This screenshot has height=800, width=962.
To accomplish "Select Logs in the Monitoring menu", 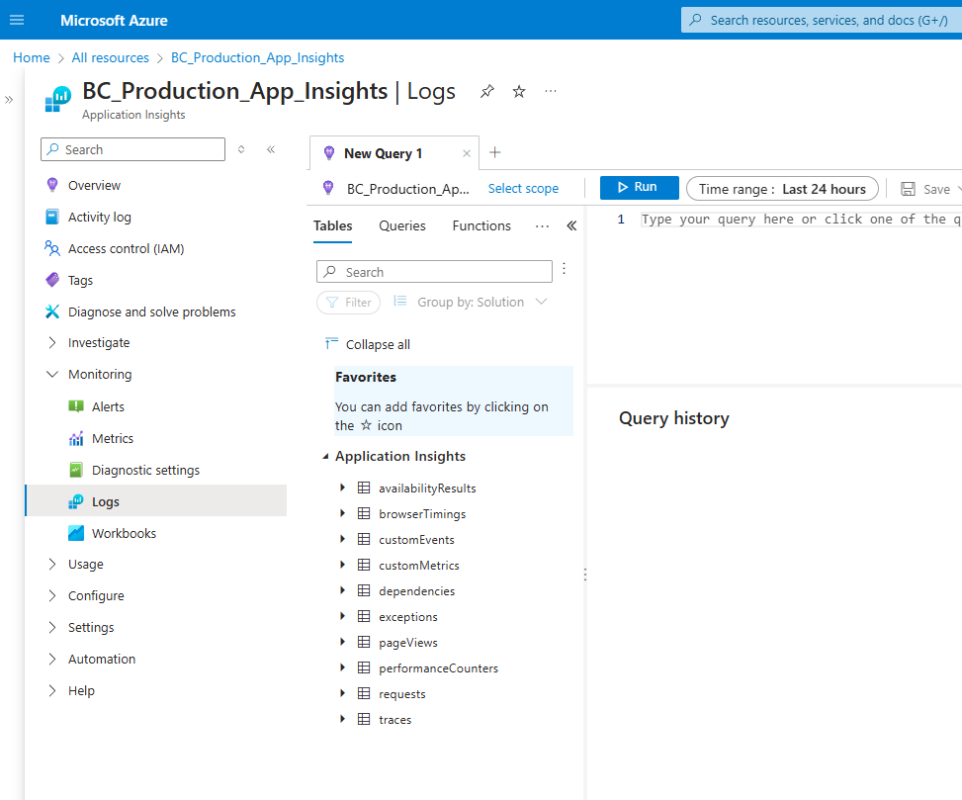I will point(156,501).
